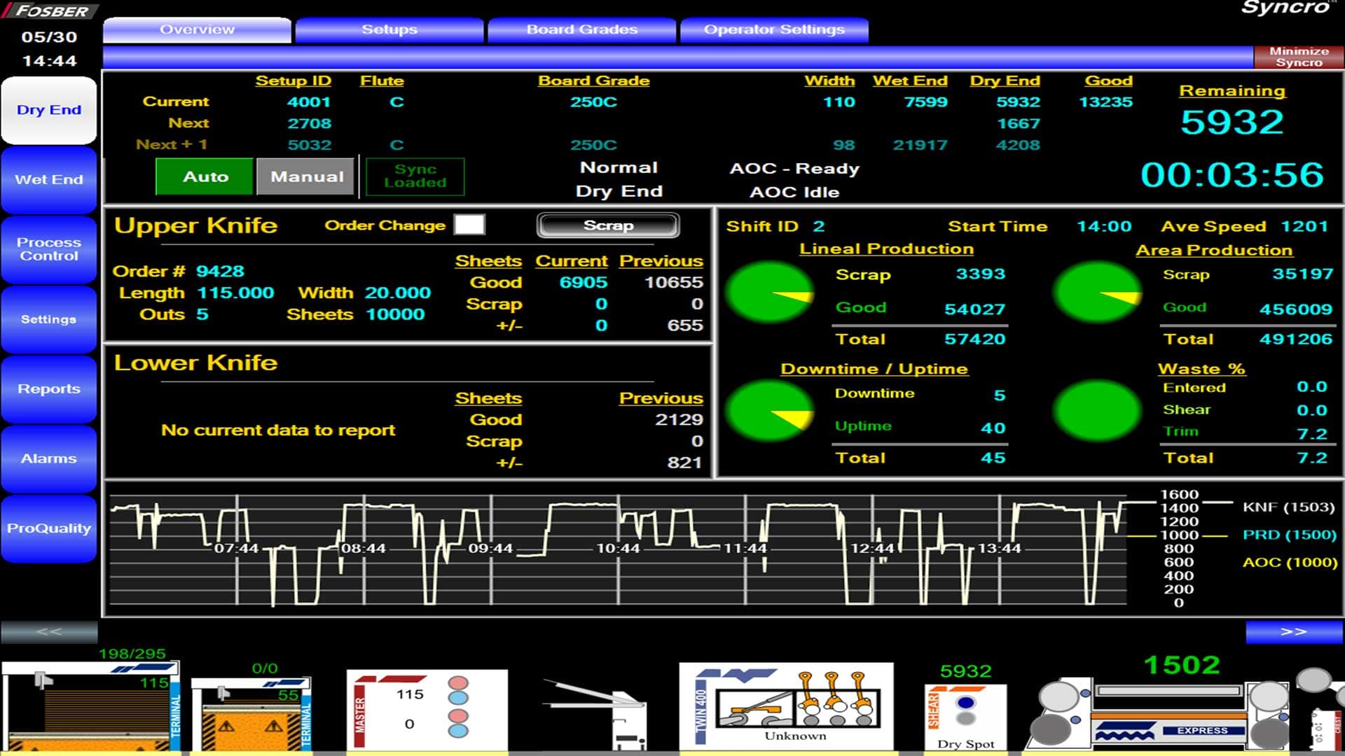Click Minimize Syncro button

(x=1298, y=57)
